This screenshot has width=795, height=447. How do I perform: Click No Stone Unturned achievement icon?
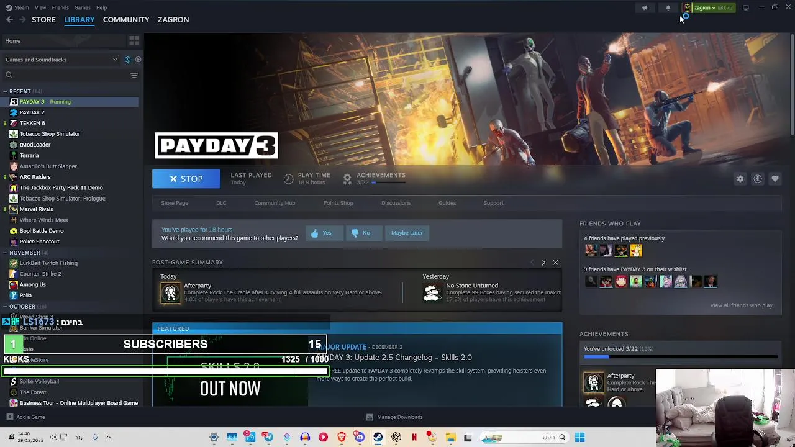(432, 292)
